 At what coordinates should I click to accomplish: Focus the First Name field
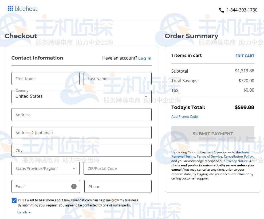click(45, 79)
